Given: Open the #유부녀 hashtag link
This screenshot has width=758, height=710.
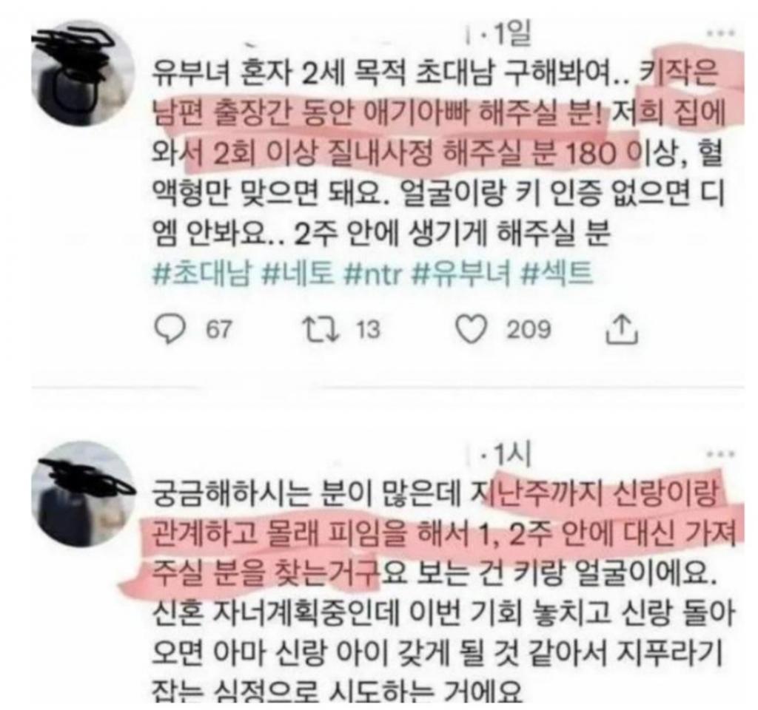Looking at the screenshot, I should coord(462,274).
